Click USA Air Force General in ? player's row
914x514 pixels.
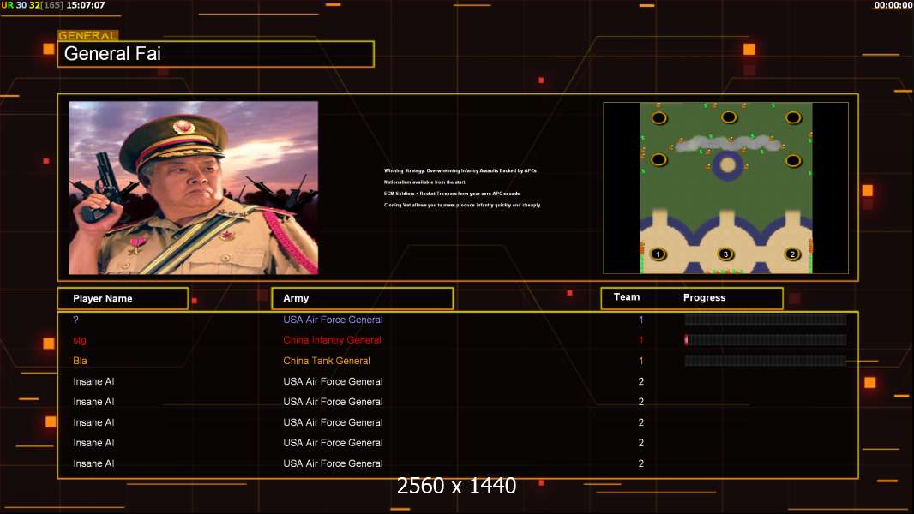coord(333,320)
